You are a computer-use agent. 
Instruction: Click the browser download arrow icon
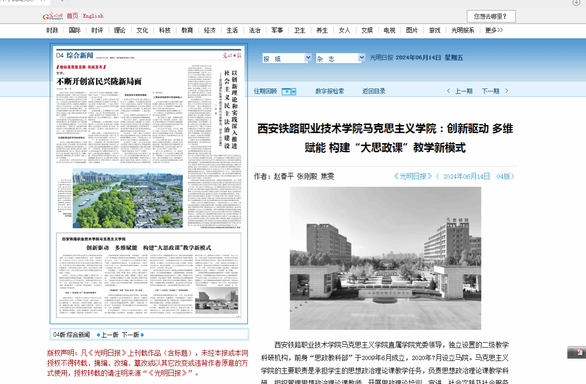pos(576,2)
